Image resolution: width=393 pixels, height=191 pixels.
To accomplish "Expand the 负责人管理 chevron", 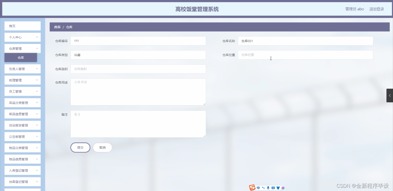I will click(37, 69).
